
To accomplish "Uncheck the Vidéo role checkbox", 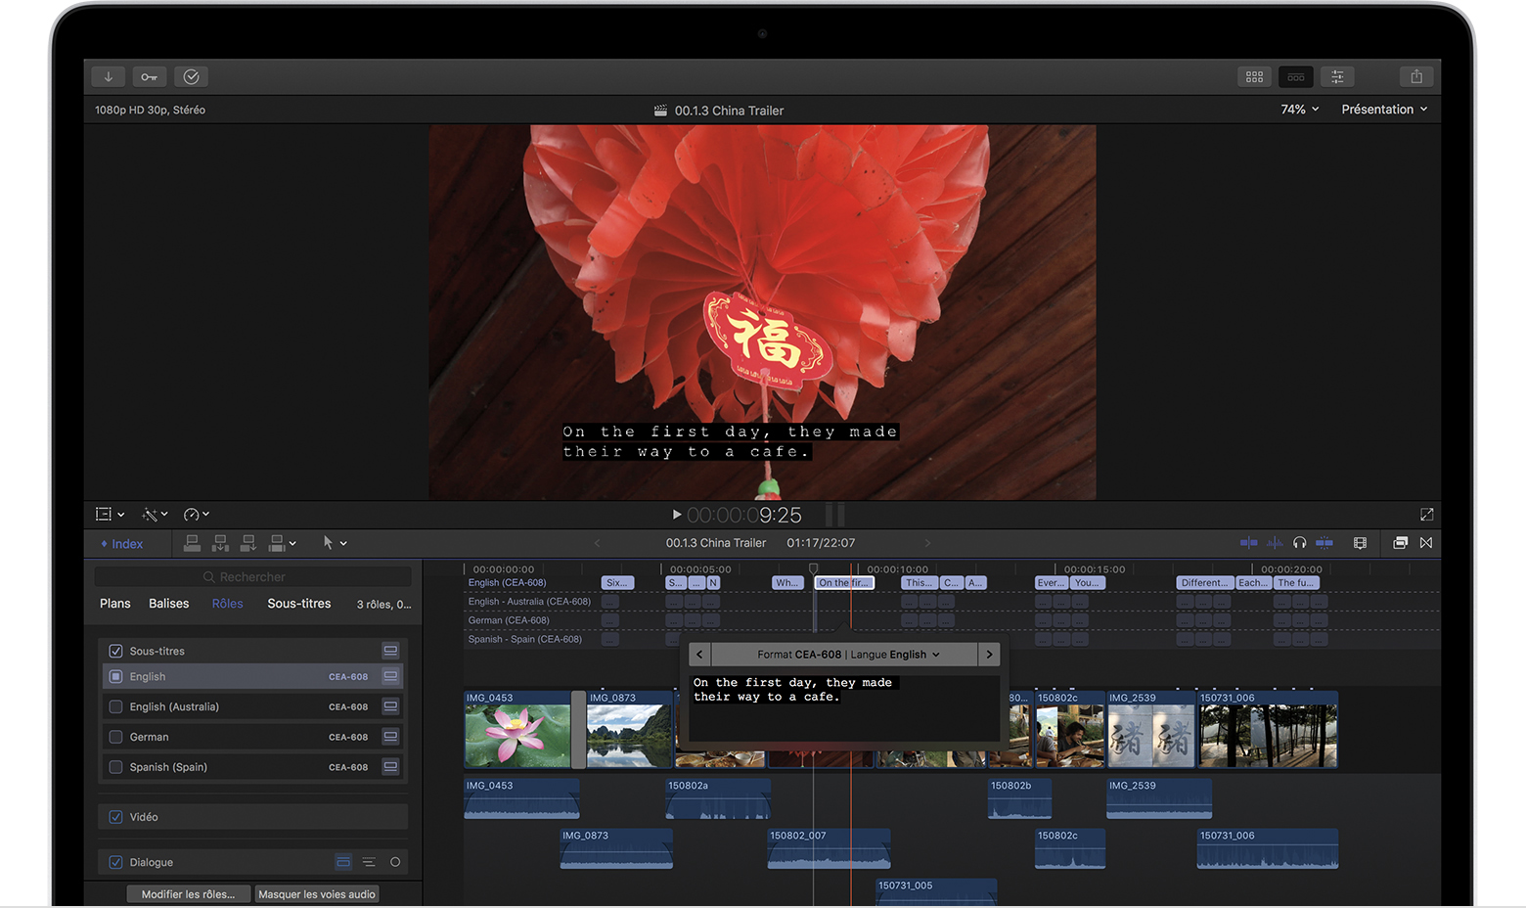I will [x=115, y=817].
